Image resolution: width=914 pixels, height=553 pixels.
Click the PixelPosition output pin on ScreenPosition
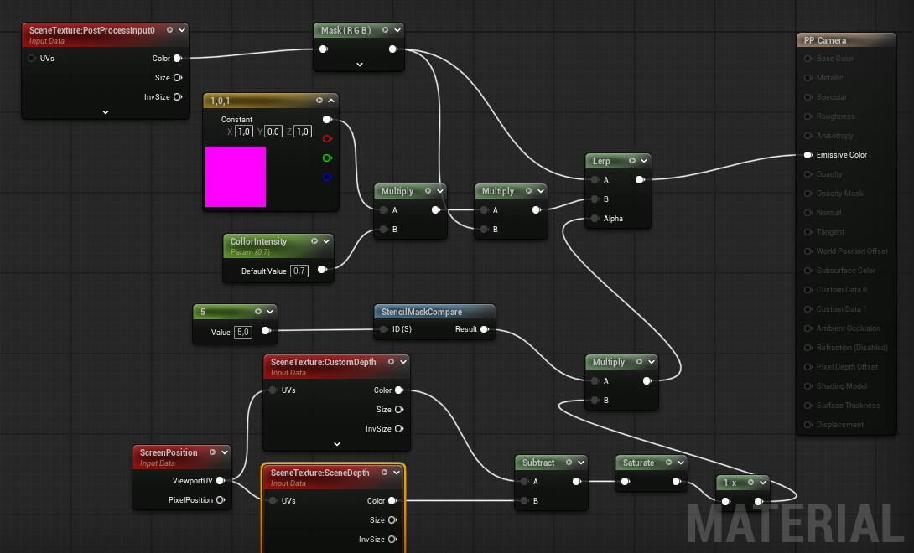pyautogui.click(x=221, y=500)
